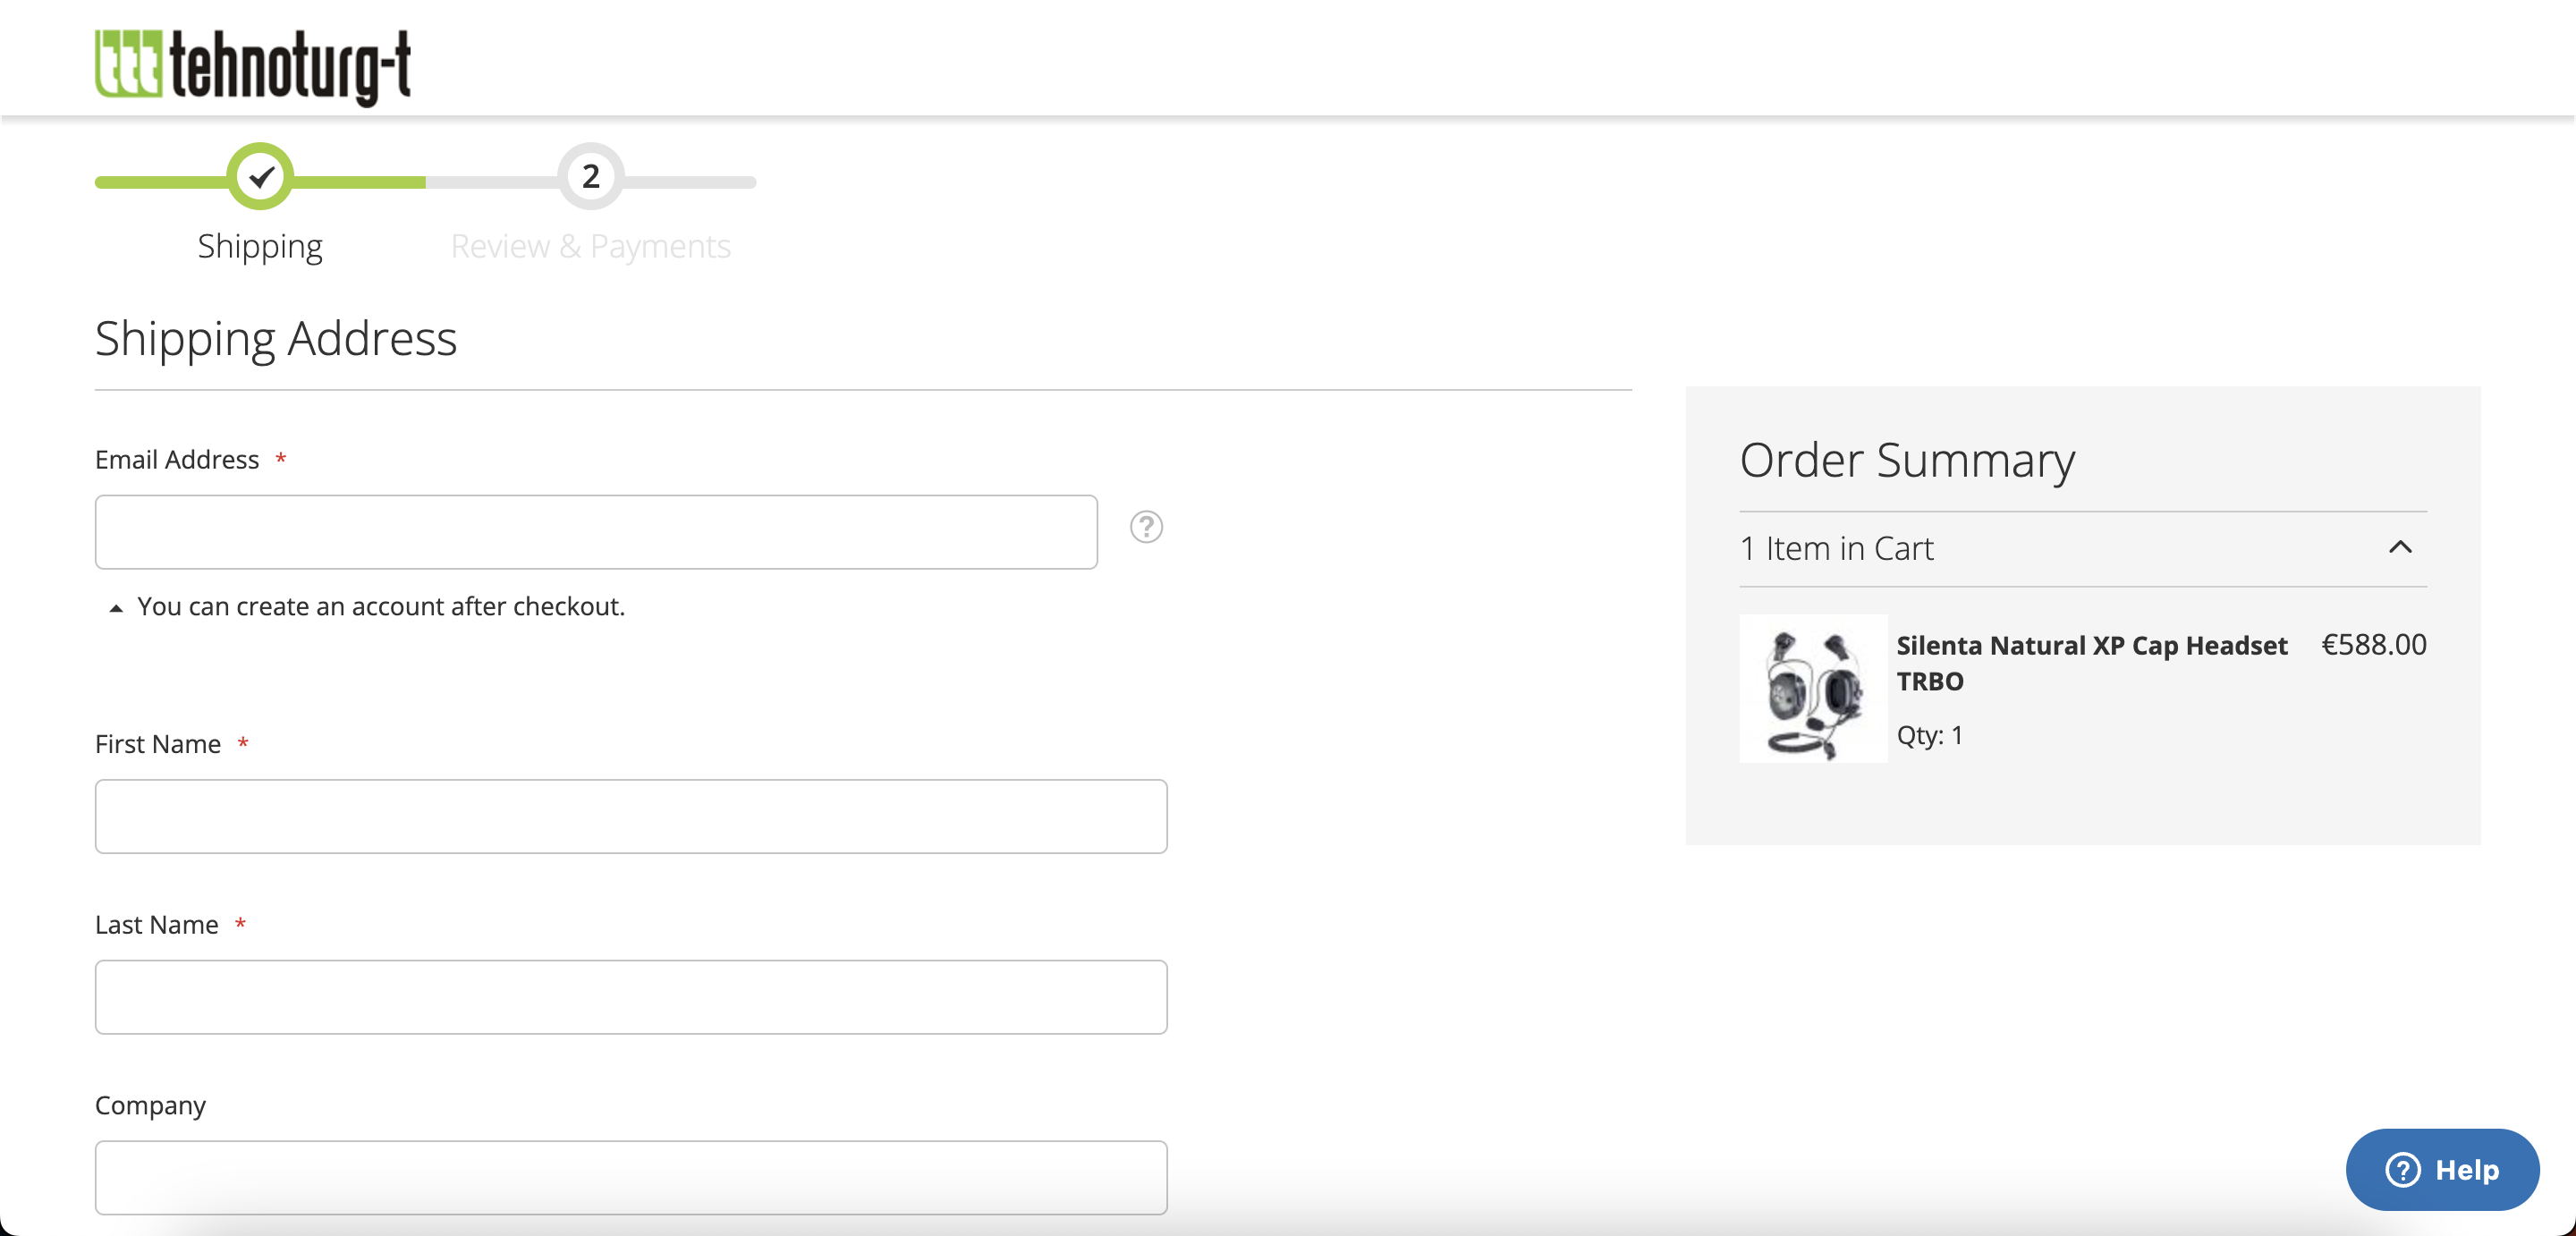
Task: Click the question mark inside Help button
Action: [2403, 1169]
